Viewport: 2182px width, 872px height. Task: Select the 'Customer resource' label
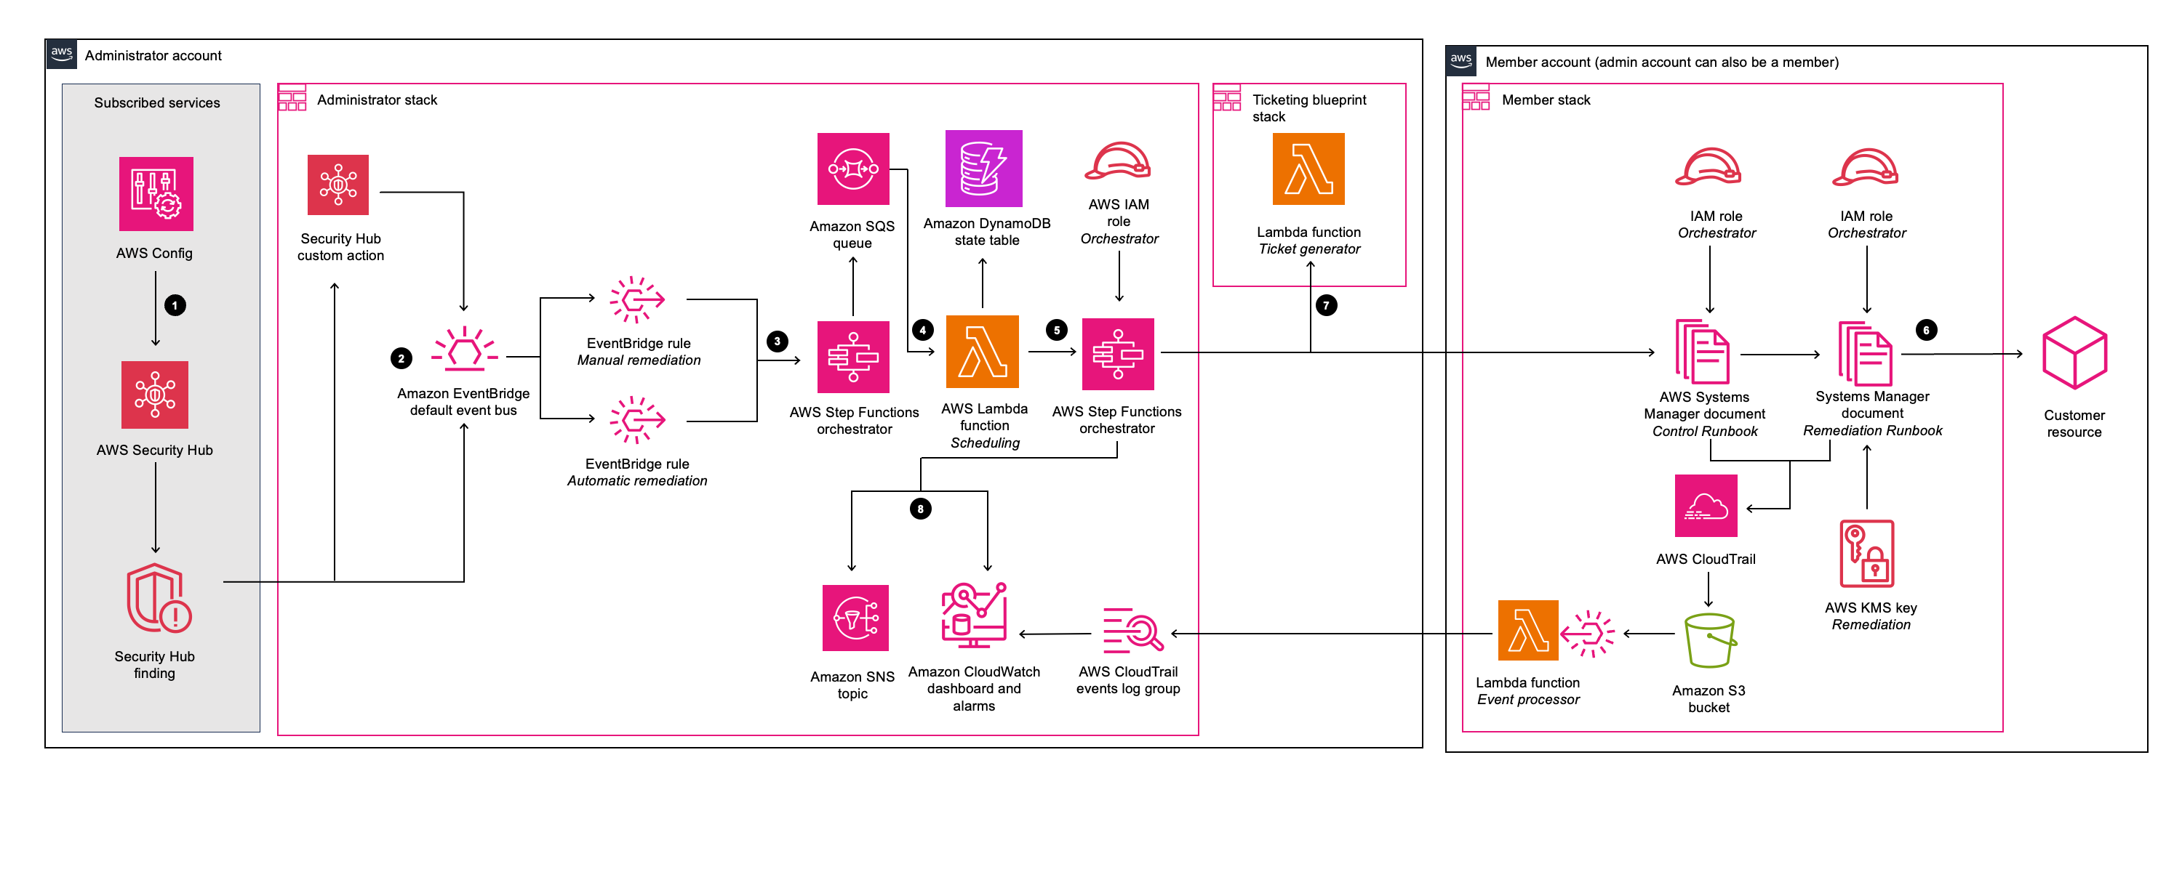point(2074,424)
